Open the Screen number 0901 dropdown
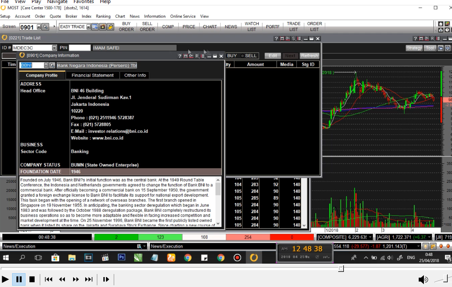The height and width of the screenshot is (287, 452). [39, 27]
